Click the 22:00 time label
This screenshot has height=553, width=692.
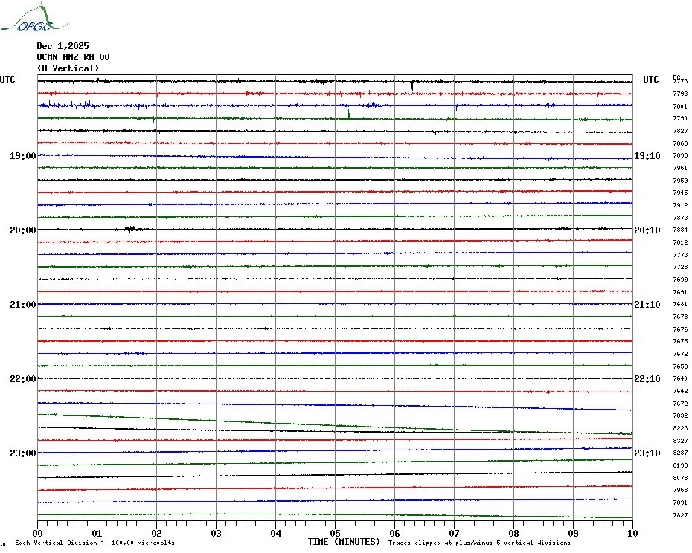tap(23, 379)
